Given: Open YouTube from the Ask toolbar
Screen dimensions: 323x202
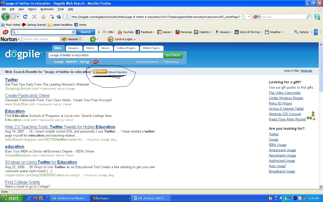Looking at the screenshot, I should (126, 32).
